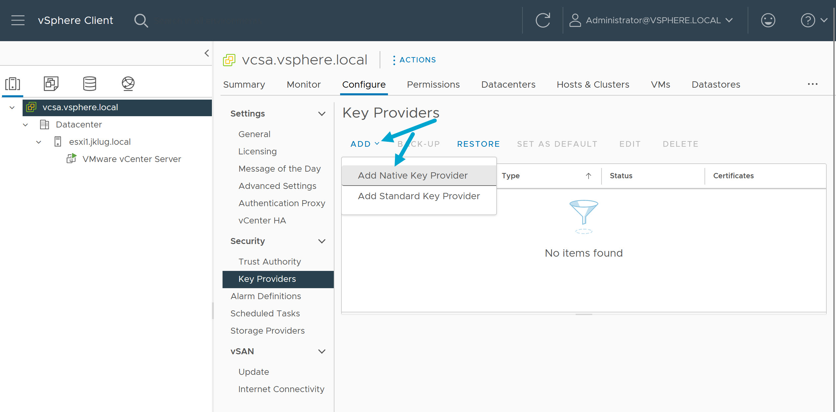Collapse the Settings section
Viewport: 836px width, 412px height.
(321, 113)
